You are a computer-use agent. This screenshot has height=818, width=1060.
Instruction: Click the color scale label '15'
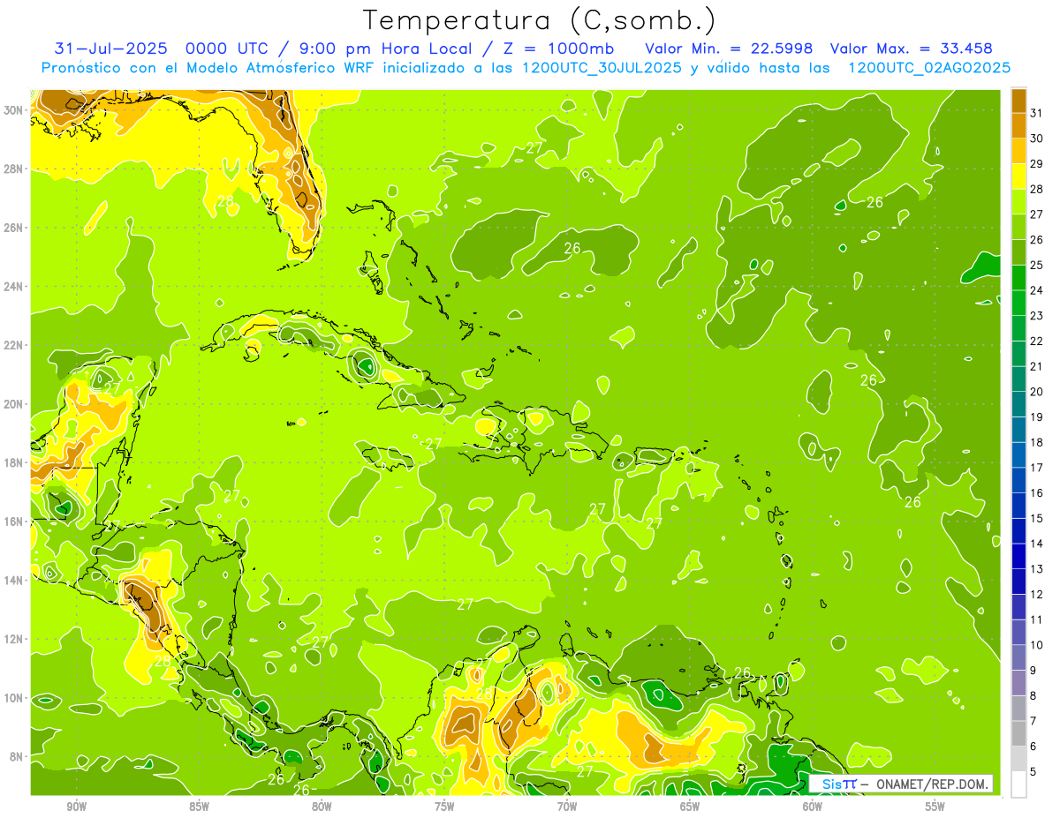[x=1037, y=519]
